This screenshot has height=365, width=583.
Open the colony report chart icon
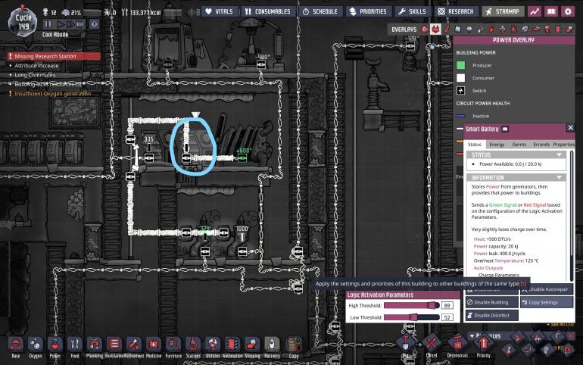(x=535, y=11)
